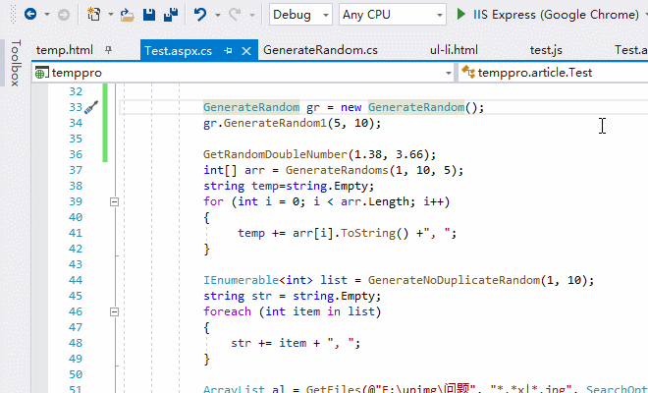Open the Navigate Backward history dropdown arrow
The width and height of the screenshot is (648, 393).
47,15
